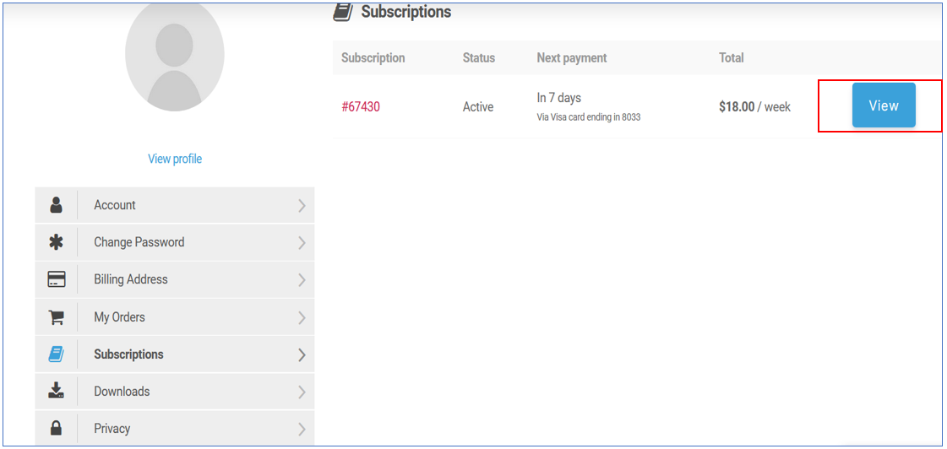Open subscription #67430 link
The width and height of the screenshot is (947, 449).
[361, 107]
